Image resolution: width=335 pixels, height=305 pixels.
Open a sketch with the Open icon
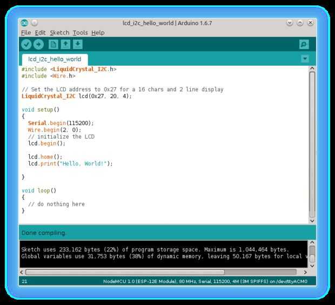pos(65,44)
